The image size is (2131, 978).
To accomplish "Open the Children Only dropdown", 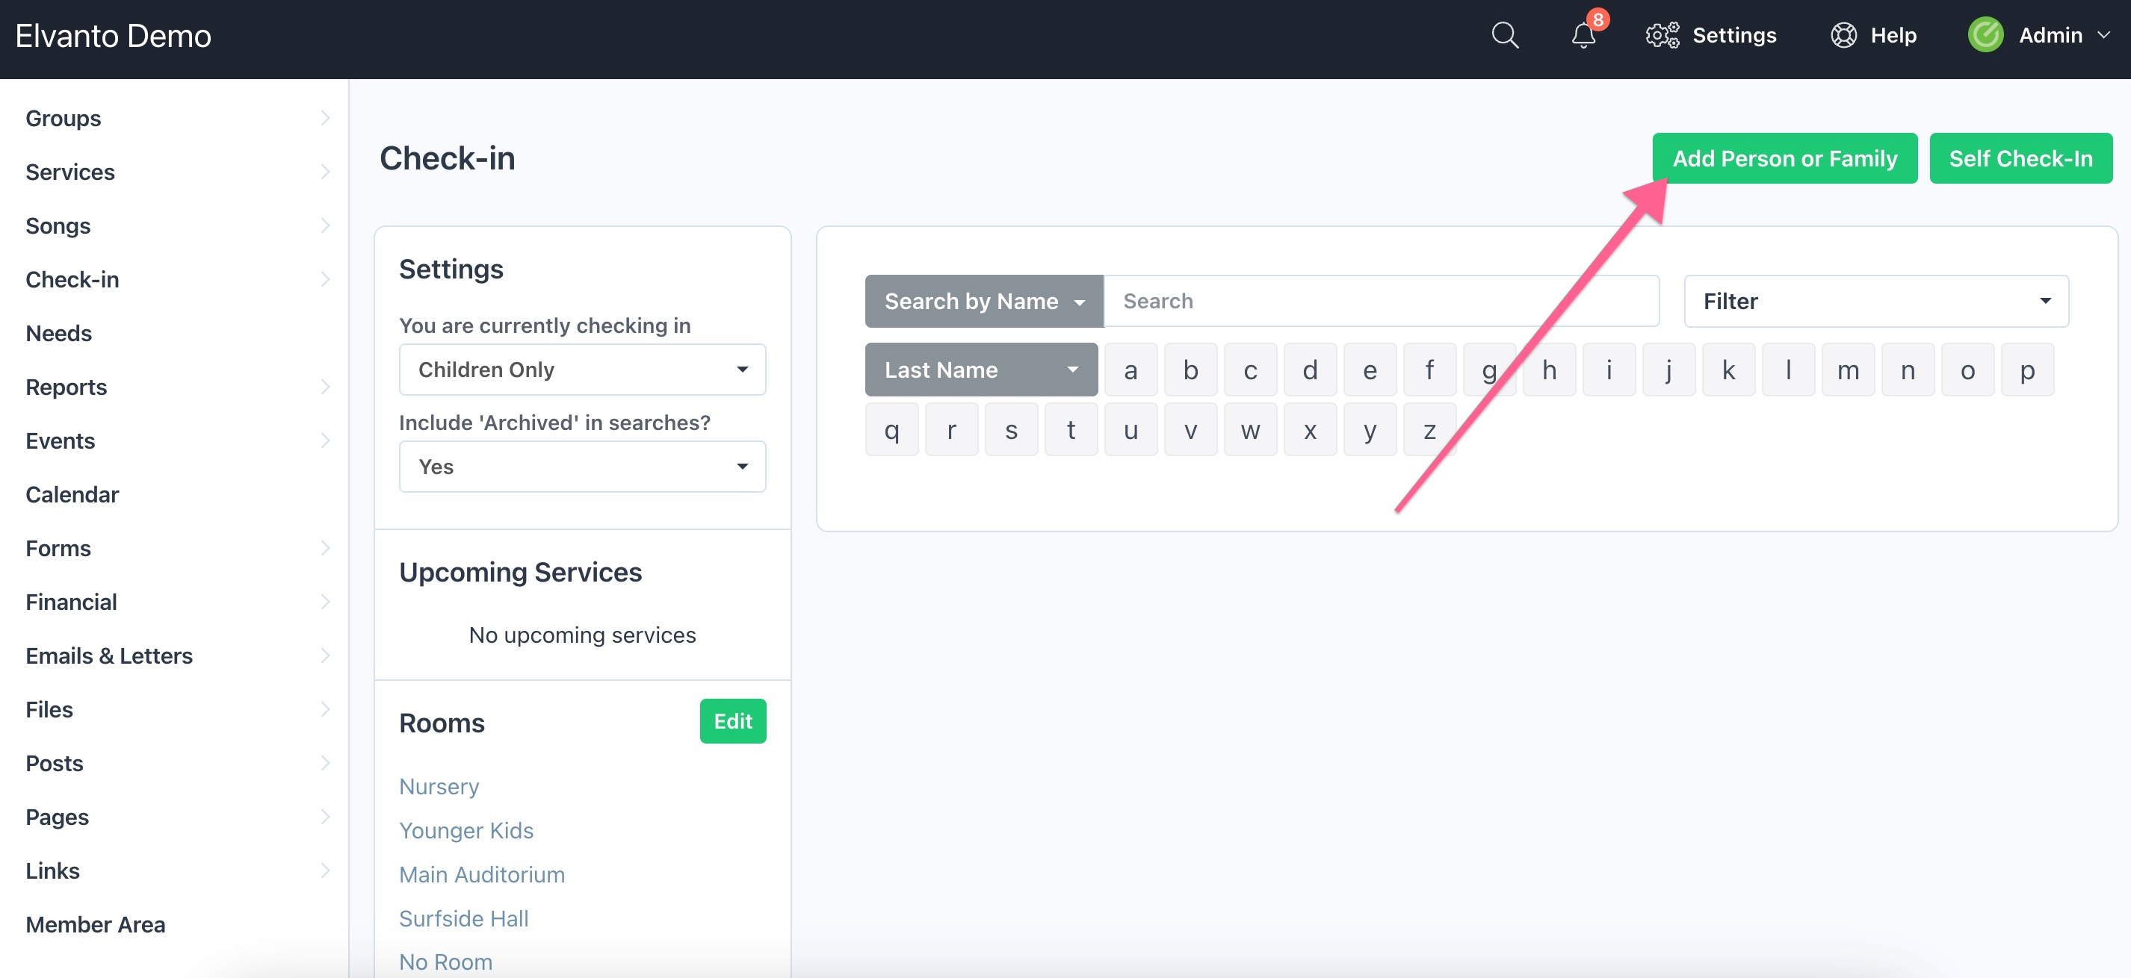I will [x=581, y=370].
